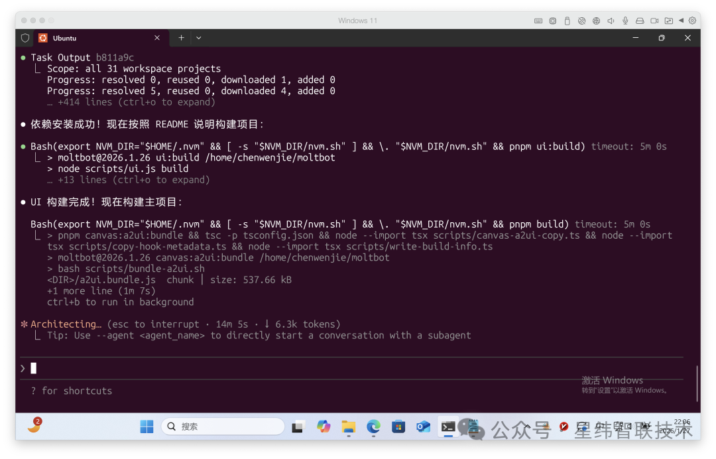Viewport: 716px width, 459px height.
Task: Toggle the camera icon in VM toolbar
Action: point(654,21)
